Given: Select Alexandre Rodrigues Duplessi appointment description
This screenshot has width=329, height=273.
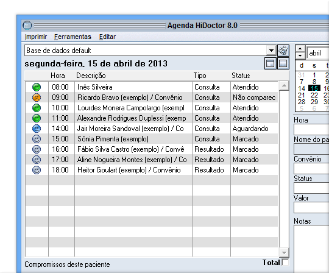Looking at the screenshot, I should (x=132, y=118).
